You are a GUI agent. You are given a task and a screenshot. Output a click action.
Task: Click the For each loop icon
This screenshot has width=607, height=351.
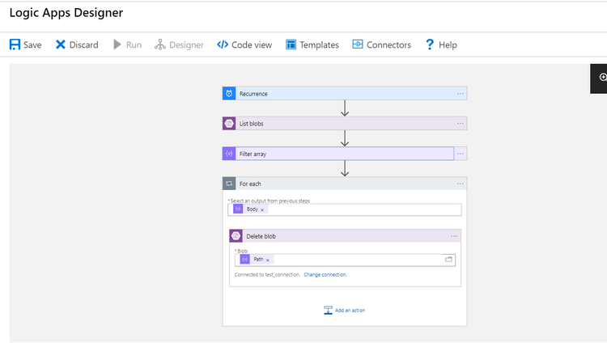click(x=230, y=184)
